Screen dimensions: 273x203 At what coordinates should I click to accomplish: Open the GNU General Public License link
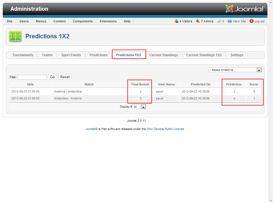165,129
